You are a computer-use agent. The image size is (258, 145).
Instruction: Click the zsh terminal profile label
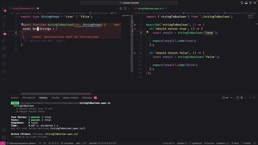[225, 97]
